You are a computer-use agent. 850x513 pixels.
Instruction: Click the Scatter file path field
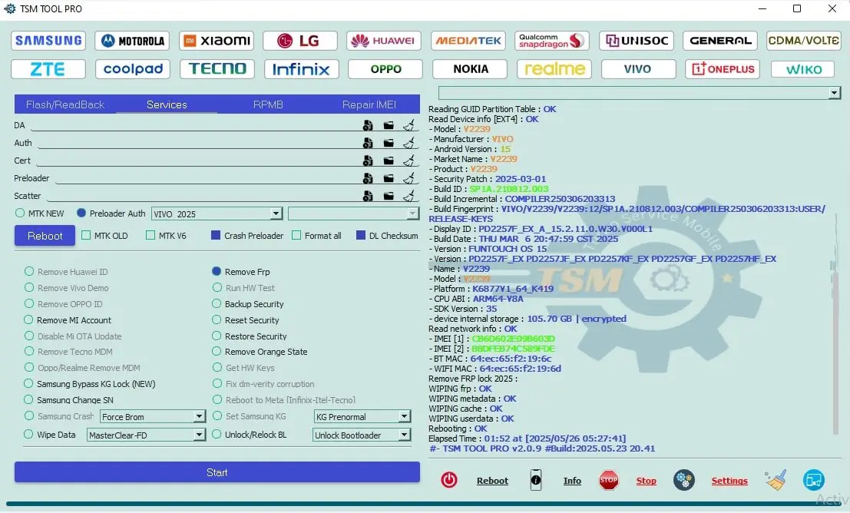point(202,196)
